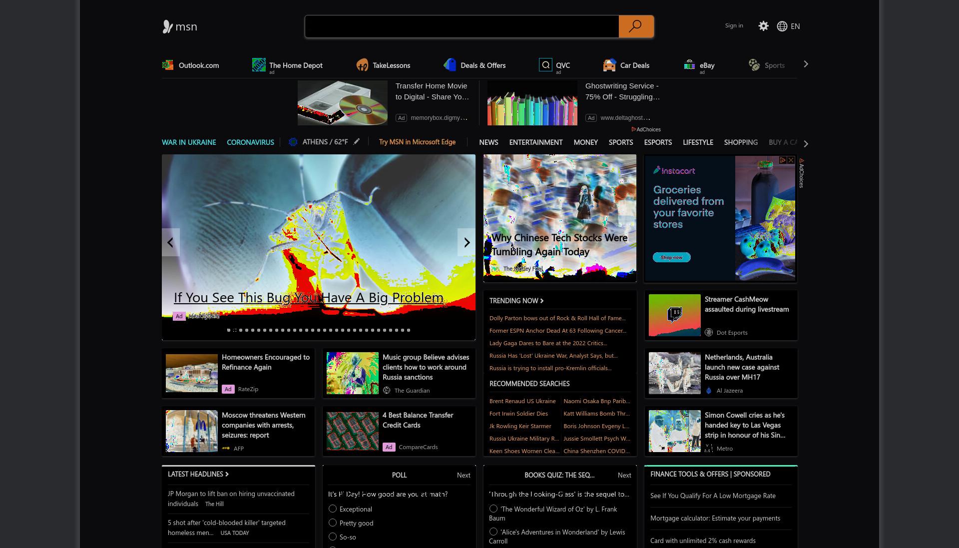Select the Pretty good poll option

point(333,523)
